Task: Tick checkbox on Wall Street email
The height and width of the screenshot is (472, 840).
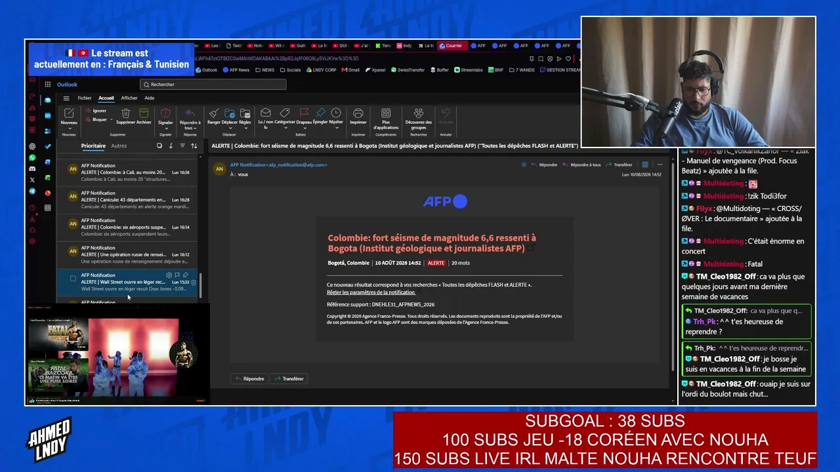Action: pos(73,279)
